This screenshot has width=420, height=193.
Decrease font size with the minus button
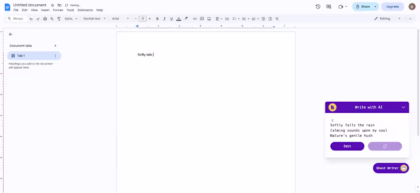135,19
